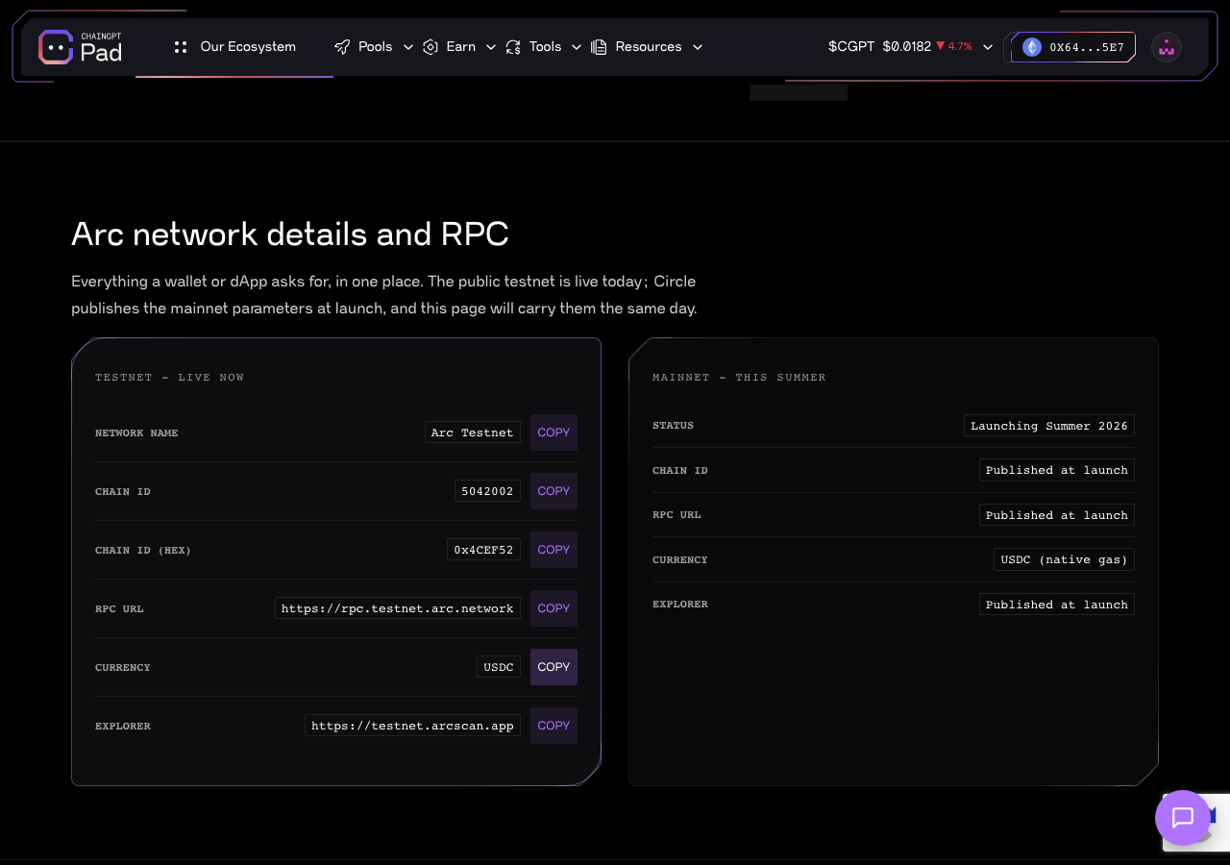The image size is (1230, 865).
Task: Click the Launching Summer 2026 status value
Action: [1049, 426]
